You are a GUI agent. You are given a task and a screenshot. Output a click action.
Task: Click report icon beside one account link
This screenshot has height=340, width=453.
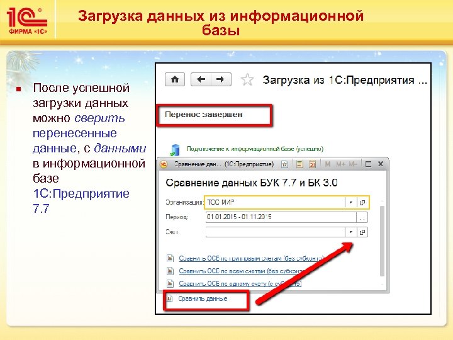point(170,283)
